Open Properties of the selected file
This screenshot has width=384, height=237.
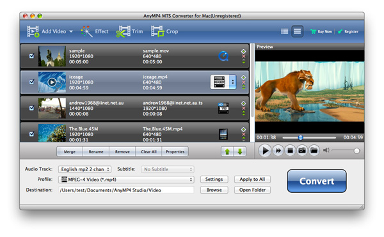pos(175,151)
